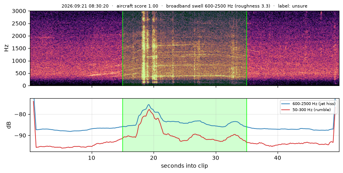The image size is (343, 173).
Task: Click the 3000 tick label on Hz axis
Action: click(19, 11)
